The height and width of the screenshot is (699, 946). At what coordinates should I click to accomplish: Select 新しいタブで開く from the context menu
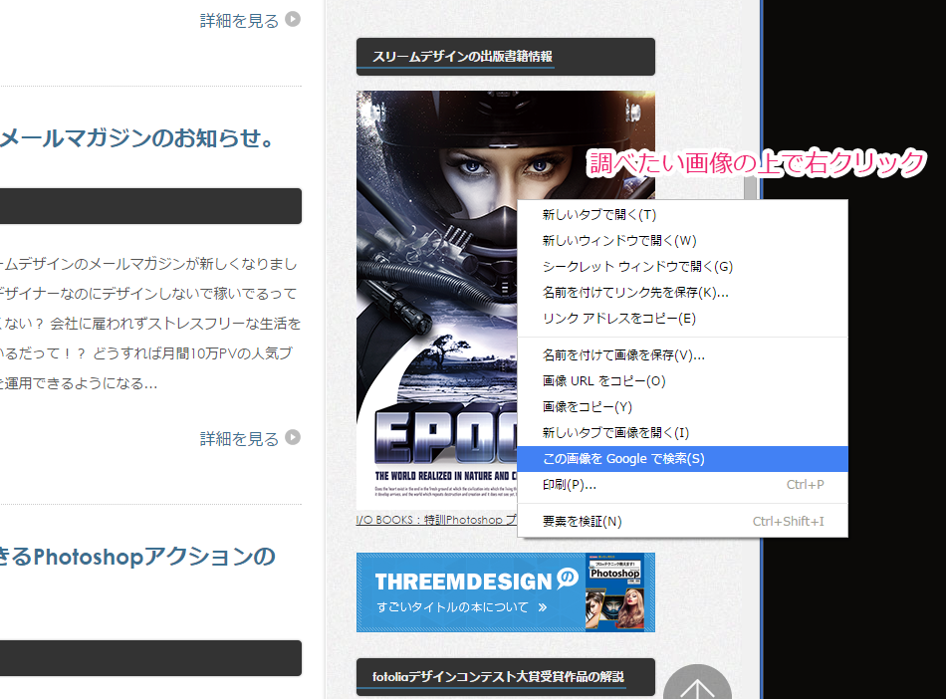pos(598,214)
